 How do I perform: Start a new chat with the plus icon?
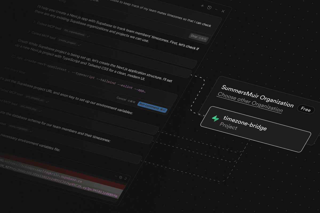202,6
